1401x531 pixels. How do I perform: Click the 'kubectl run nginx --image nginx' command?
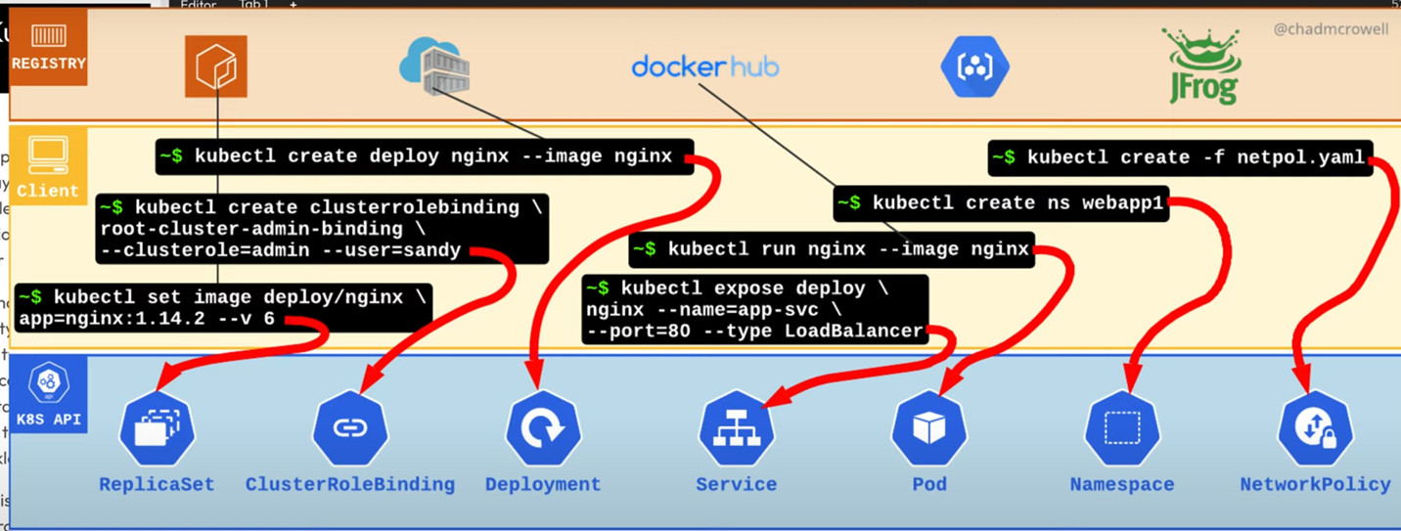click(x=832, y=249)
